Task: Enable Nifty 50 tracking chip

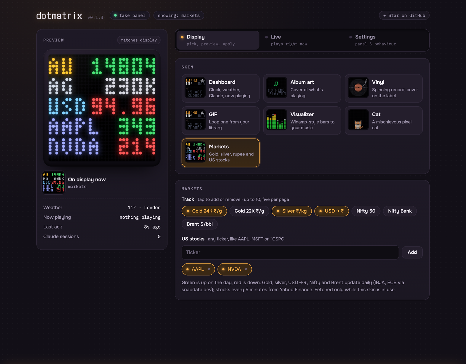Action: tap(366, 211)
